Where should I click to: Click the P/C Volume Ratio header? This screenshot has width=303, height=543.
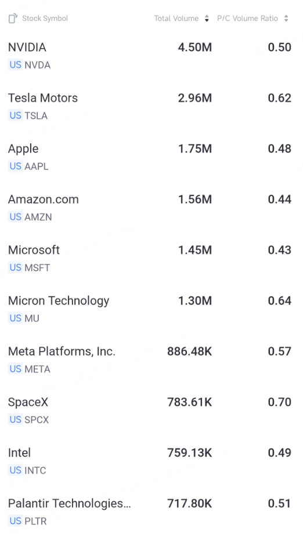247,19
